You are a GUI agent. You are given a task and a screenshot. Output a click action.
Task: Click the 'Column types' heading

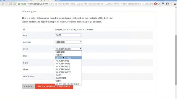(x=29, y=12)
